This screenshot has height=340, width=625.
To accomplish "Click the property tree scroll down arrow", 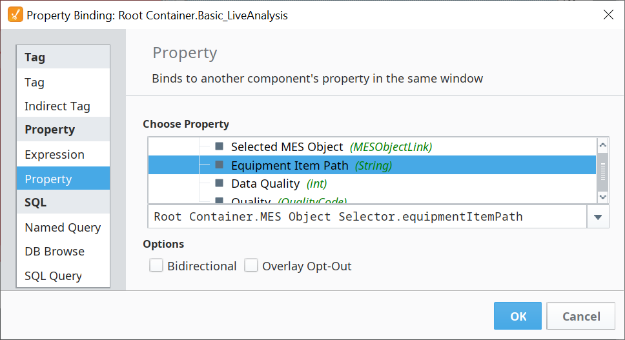I will tap(602, 197).
